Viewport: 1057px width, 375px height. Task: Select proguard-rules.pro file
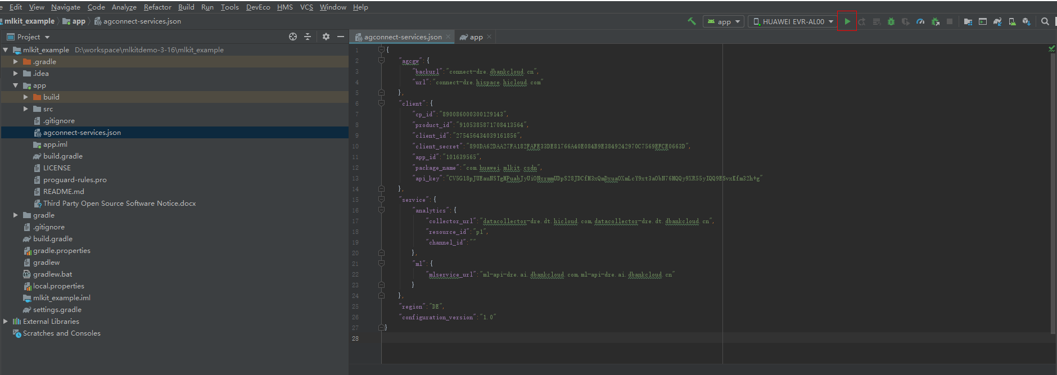[x=75, y=179]
